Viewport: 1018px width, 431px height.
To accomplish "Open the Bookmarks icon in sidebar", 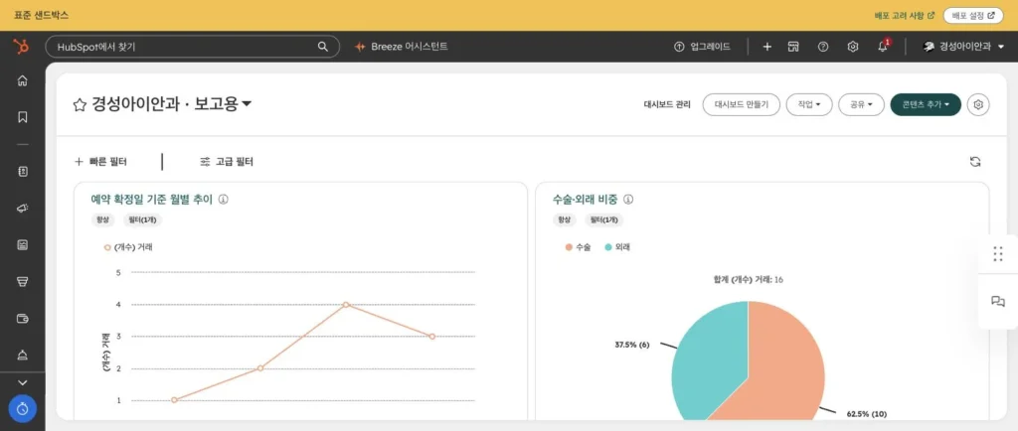I will (23, 117).
